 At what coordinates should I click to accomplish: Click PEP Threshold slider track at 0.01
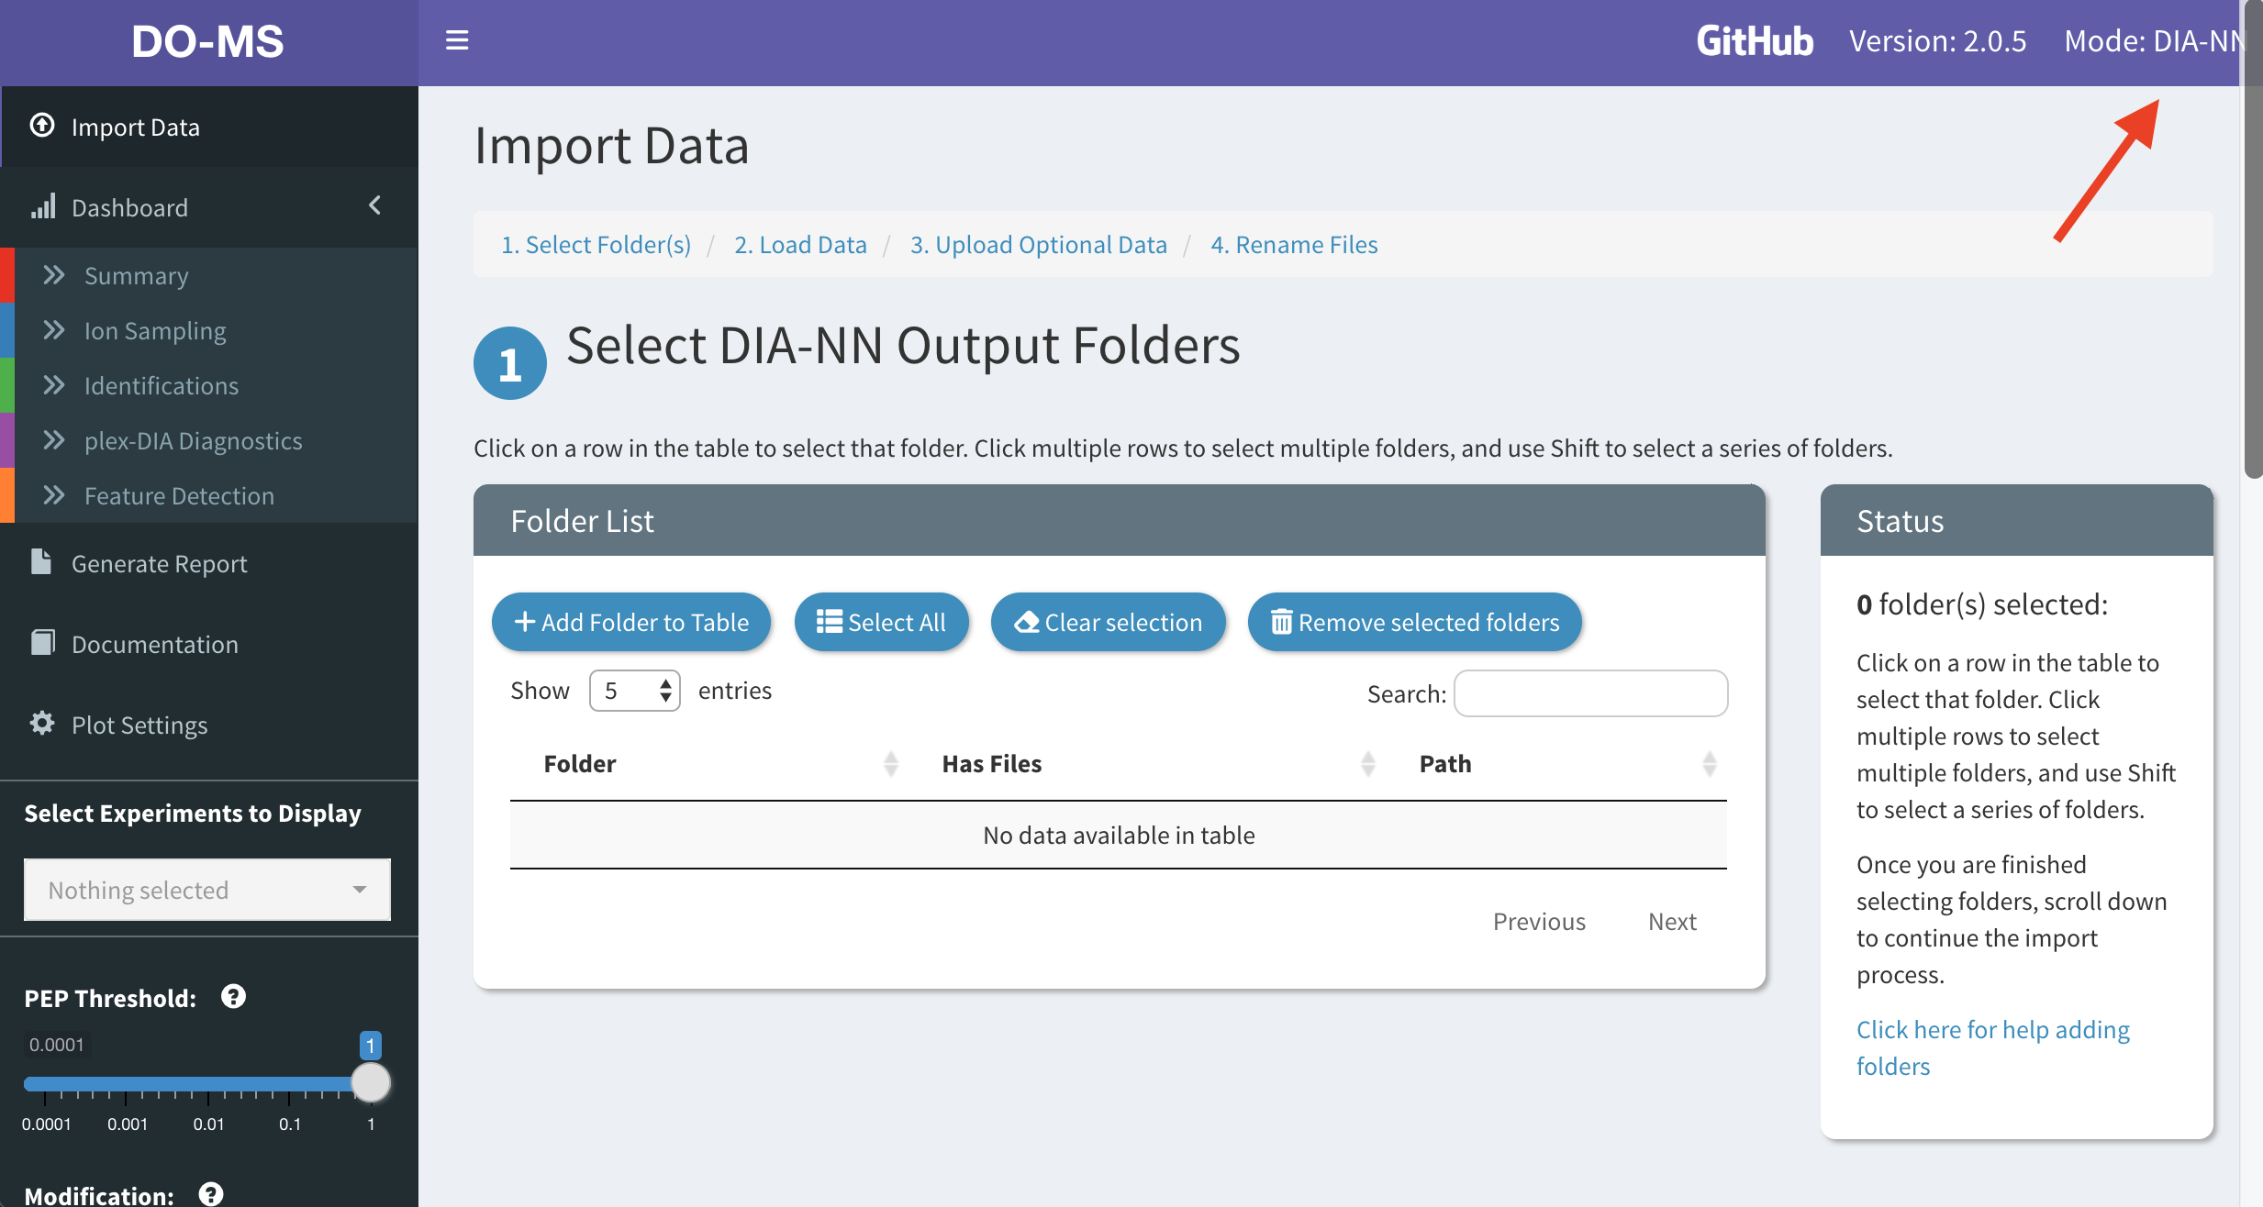(x=208, y=1084)
